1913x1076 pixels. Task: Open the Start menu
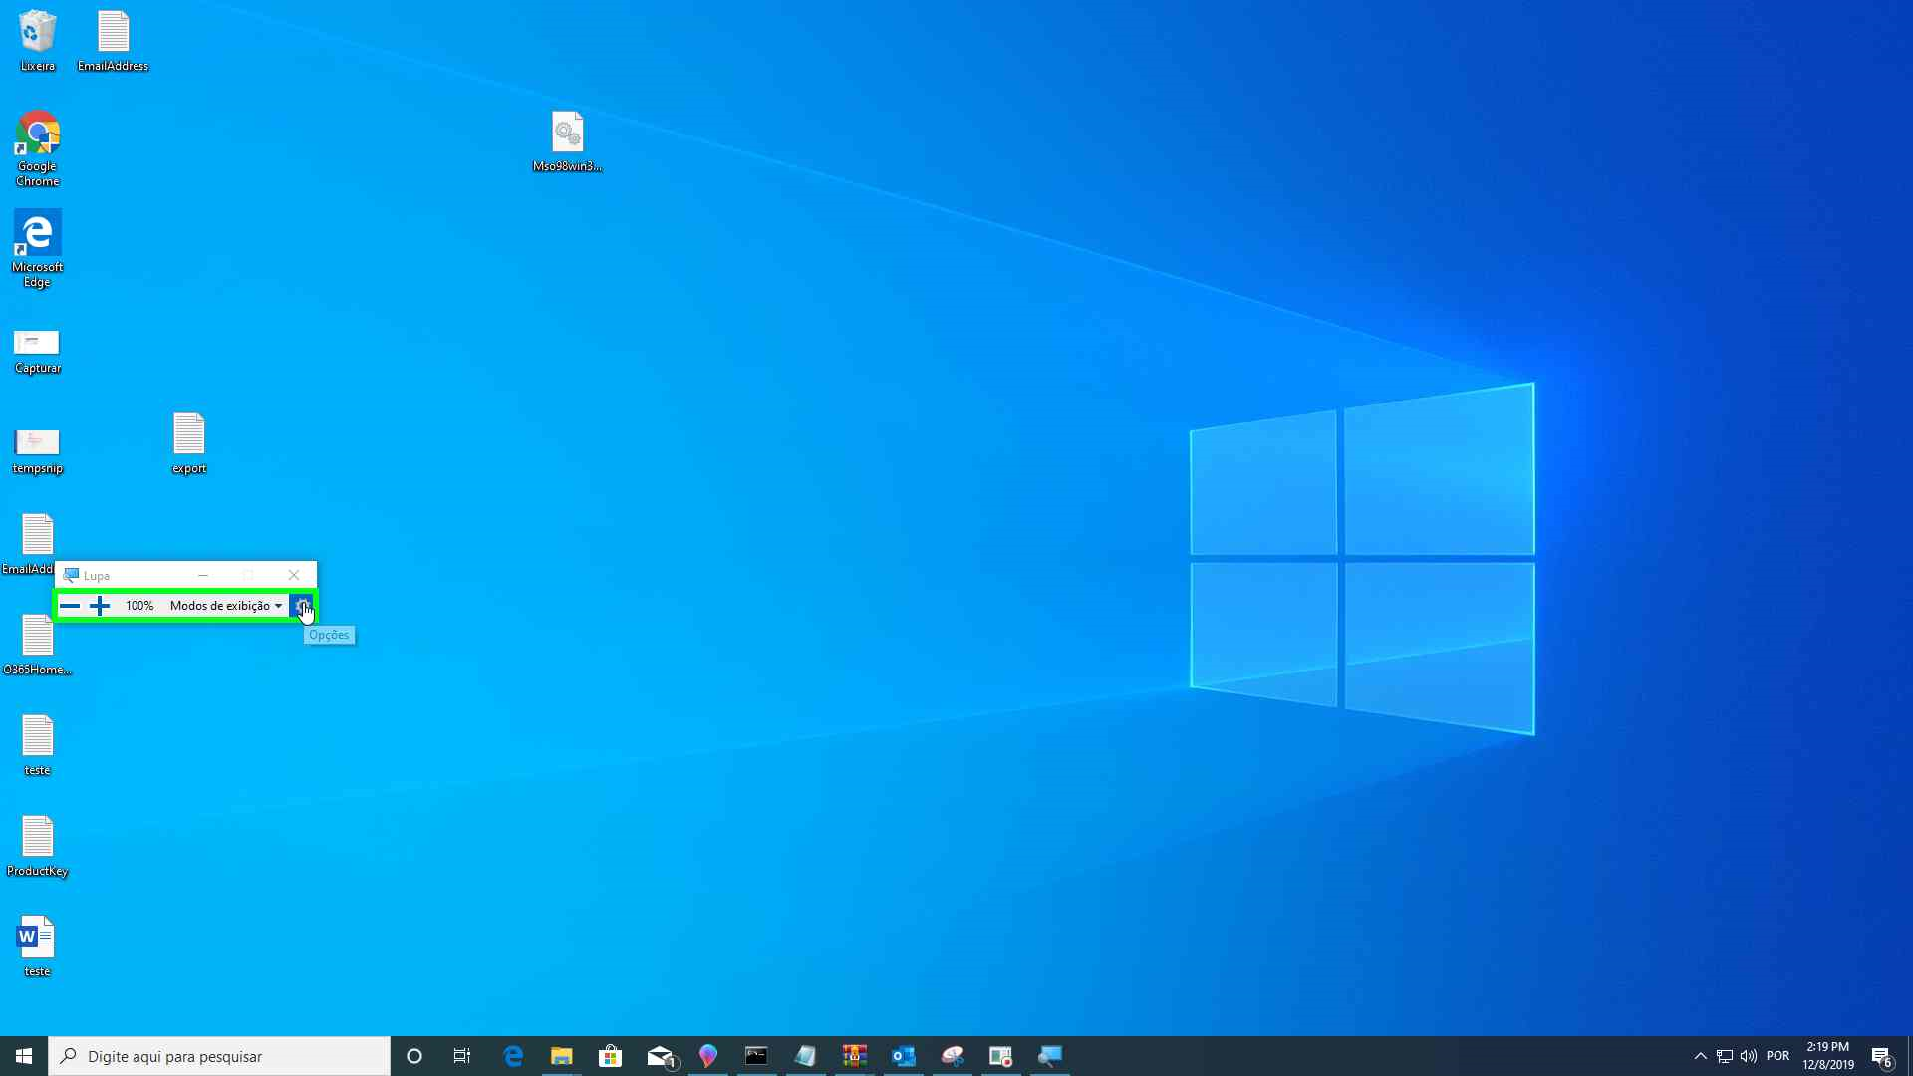[20, 1056]
